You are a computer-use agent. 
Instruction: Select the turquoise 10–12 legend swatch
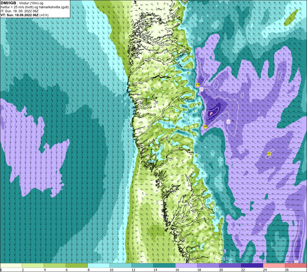[121, 265]
